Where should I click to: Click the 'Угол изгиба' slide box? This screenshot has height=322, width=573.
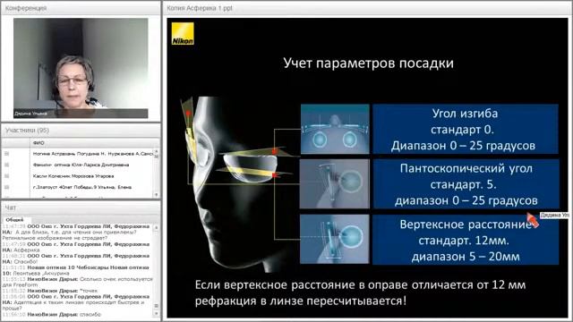466,129
